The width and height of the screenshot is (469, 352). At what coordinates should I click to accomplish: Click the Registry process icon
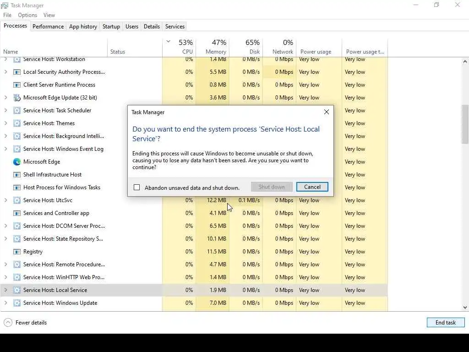pyautogui.click(x=17, y=252)
